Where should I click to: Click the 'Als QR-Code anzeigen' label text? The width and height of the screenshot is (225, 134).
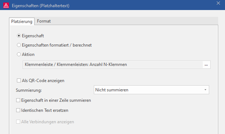(43, 81)
